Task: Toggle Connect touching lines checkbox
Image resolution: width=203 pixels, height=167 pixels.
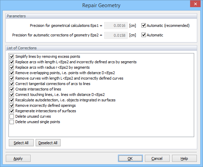Action: [x=12, y=95]
